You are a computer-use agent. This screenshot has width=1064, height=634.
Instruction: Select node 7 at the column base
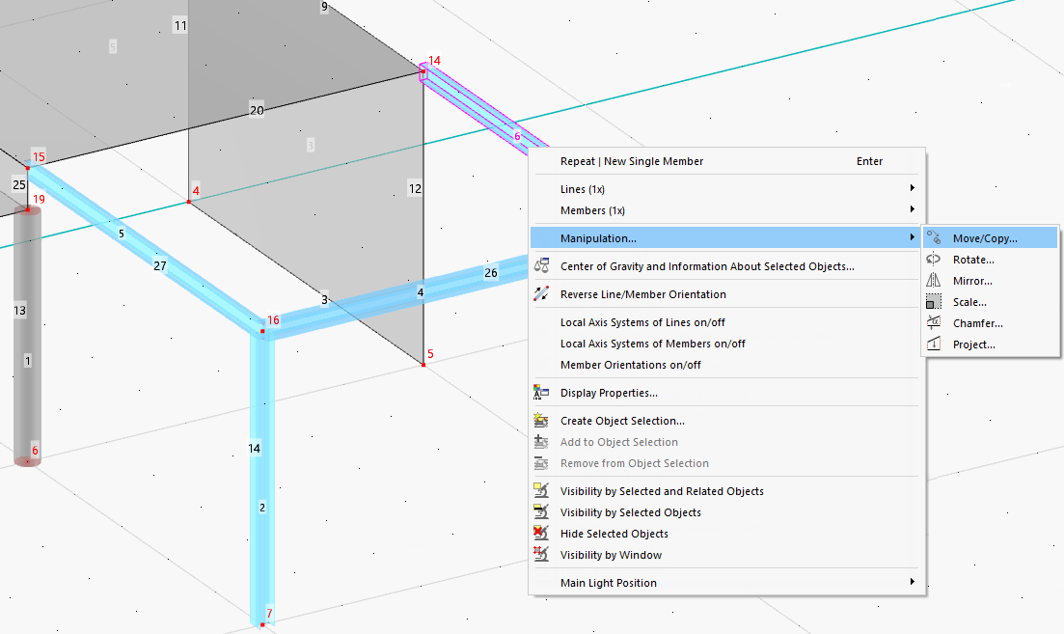pyautogui.click(x=262, y=624)
